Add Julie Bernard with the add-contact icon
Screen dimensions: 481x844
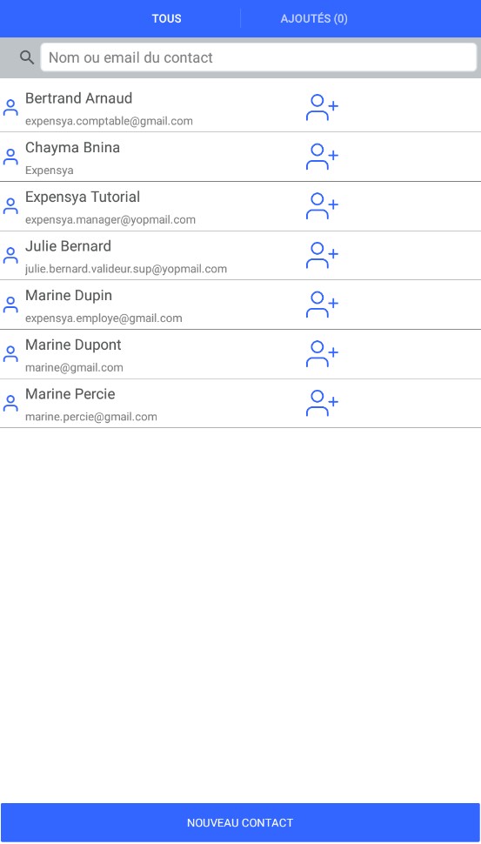(x=322, y=255)
